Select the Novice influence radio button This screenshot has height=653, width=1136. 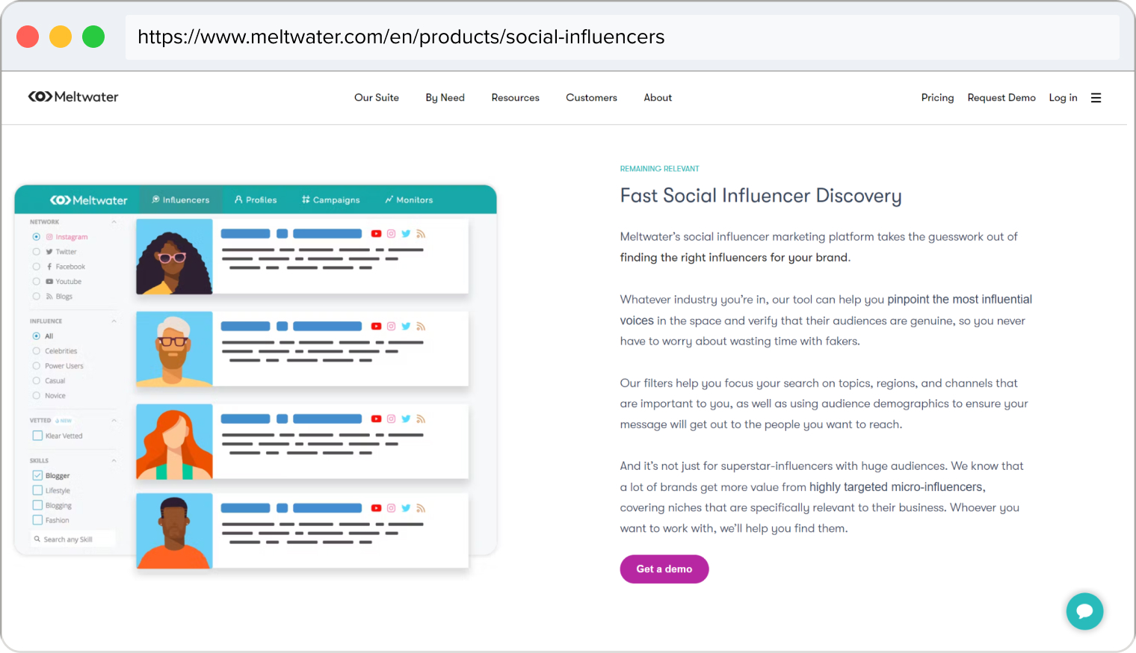tap(36, 396)
